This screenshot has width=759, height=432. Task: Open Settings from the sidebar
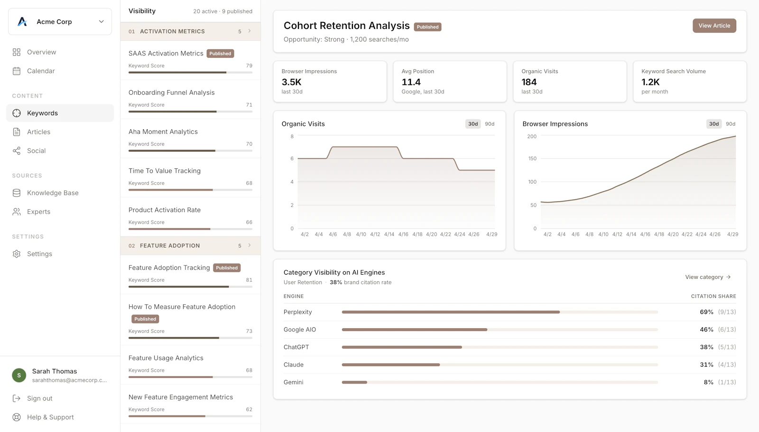[x=60, y=254]
